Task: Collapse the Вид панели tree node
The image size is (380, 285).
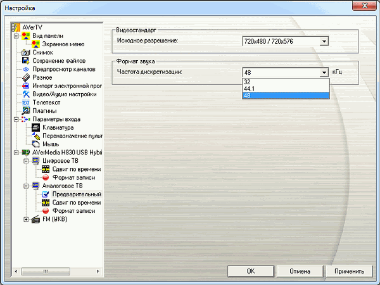Action: 16,36
